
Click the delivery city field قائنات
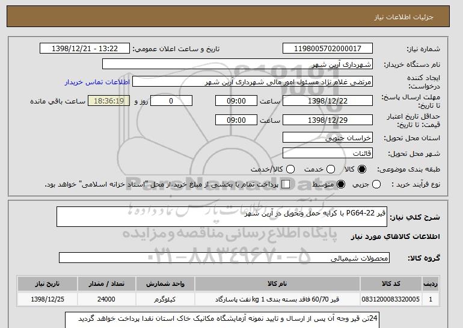click(328, 153)
